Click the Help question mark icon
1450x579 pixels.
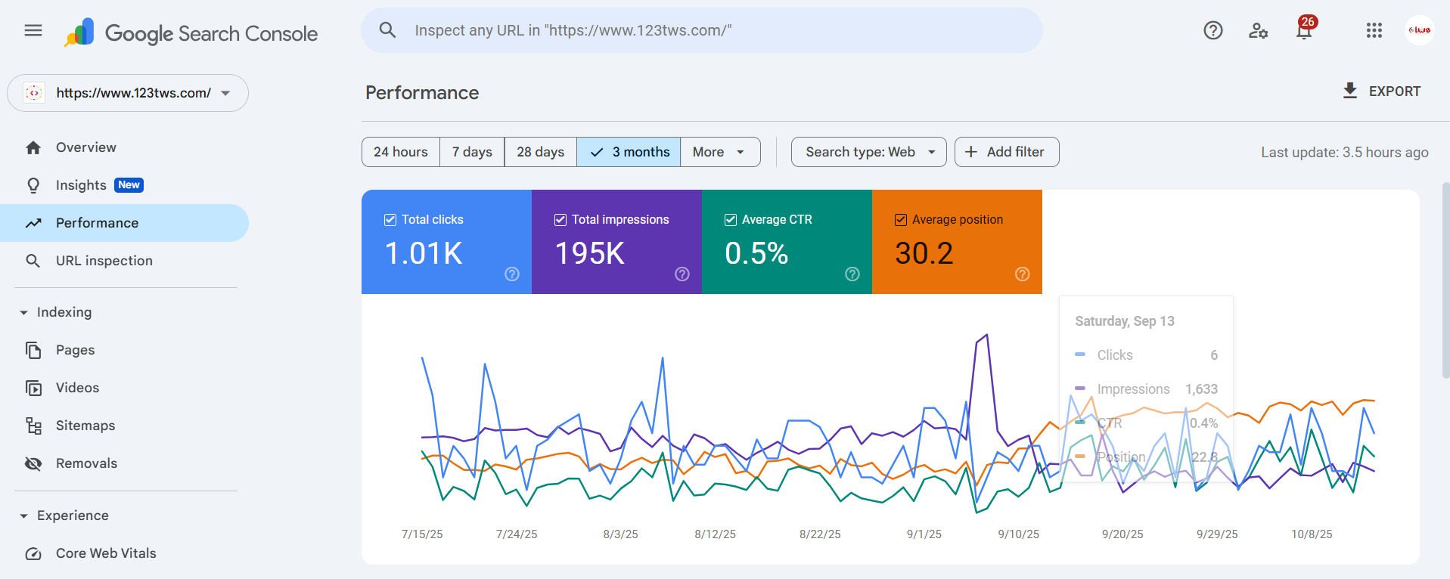pos(1212,30)
